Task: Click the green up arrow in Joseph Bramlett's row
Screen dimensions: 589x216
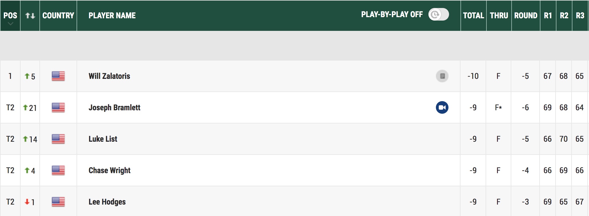Action: [x=25, y=107]
